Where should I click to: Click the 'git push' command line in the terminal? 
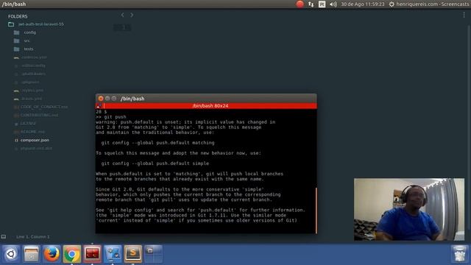coord(111,117)
